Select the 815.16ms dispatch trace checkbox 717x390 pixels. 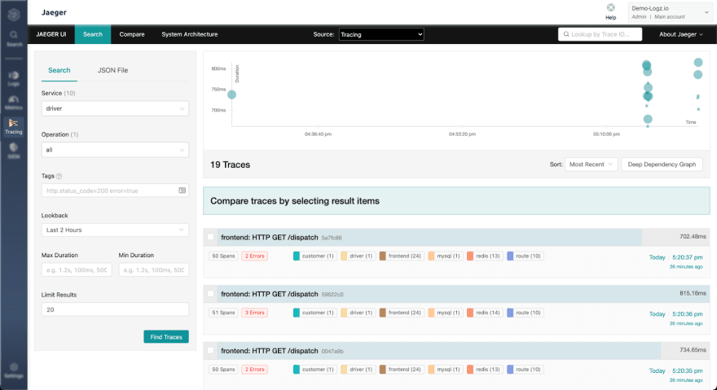(x=210, y=294)
